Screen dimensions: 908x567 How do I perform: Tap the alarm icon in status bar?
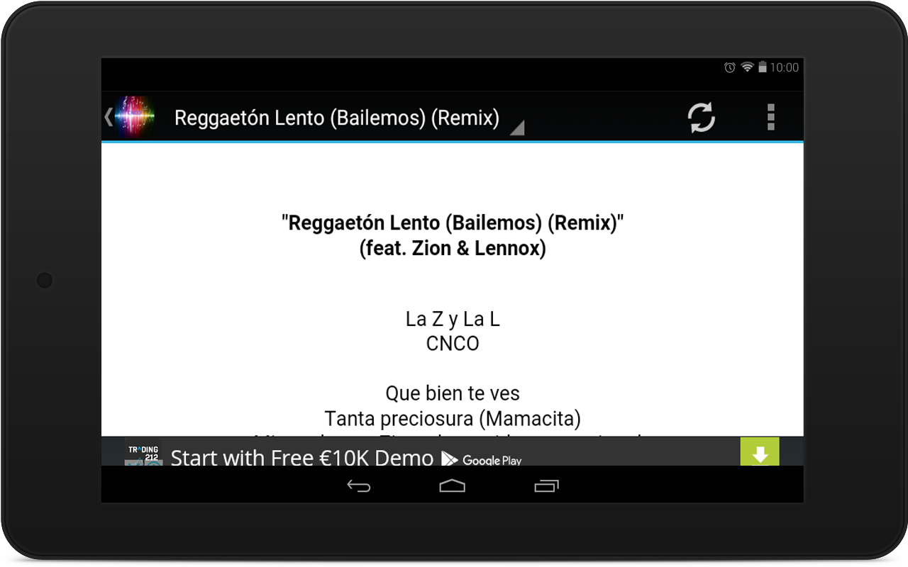[x=729, y=67]
